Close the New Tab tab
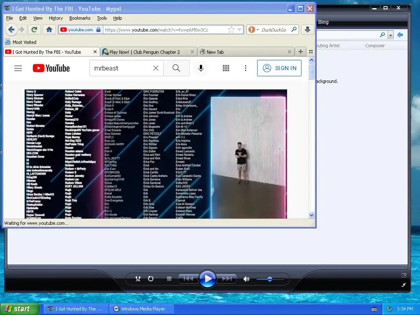The height and width of the screenshot is (315, 420). click(289, 52)
